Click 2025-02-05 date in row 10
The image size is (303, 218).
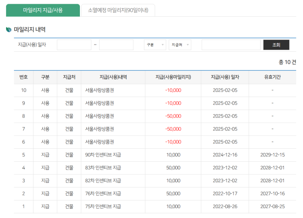pos(225,90)
